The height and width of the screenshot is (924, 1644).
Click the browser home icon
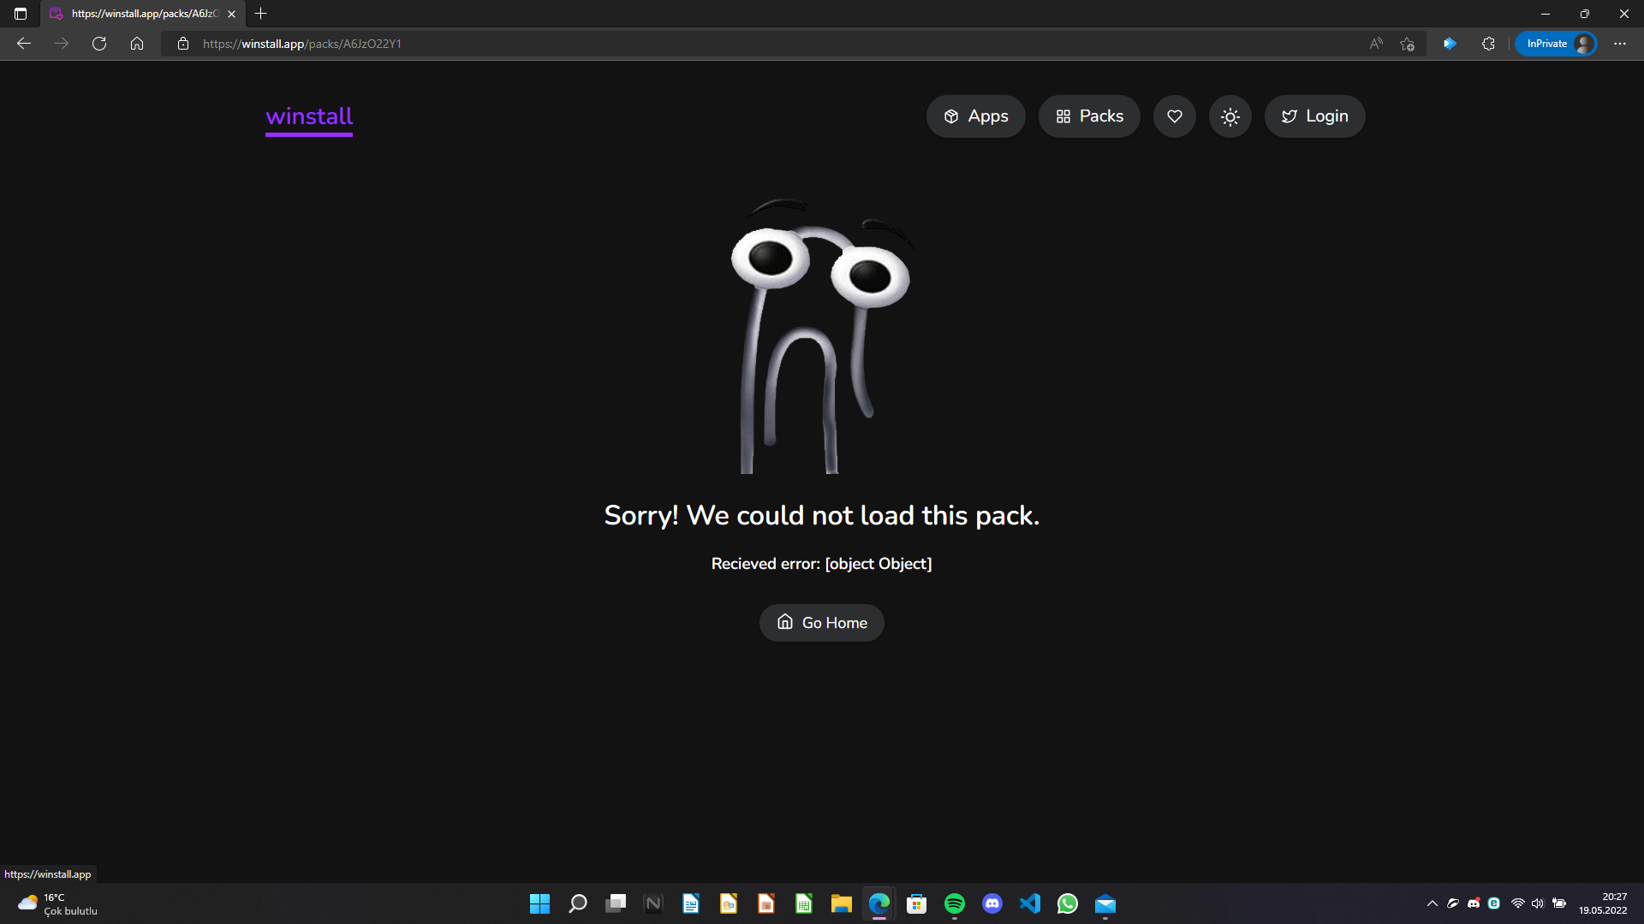(137, 44)
